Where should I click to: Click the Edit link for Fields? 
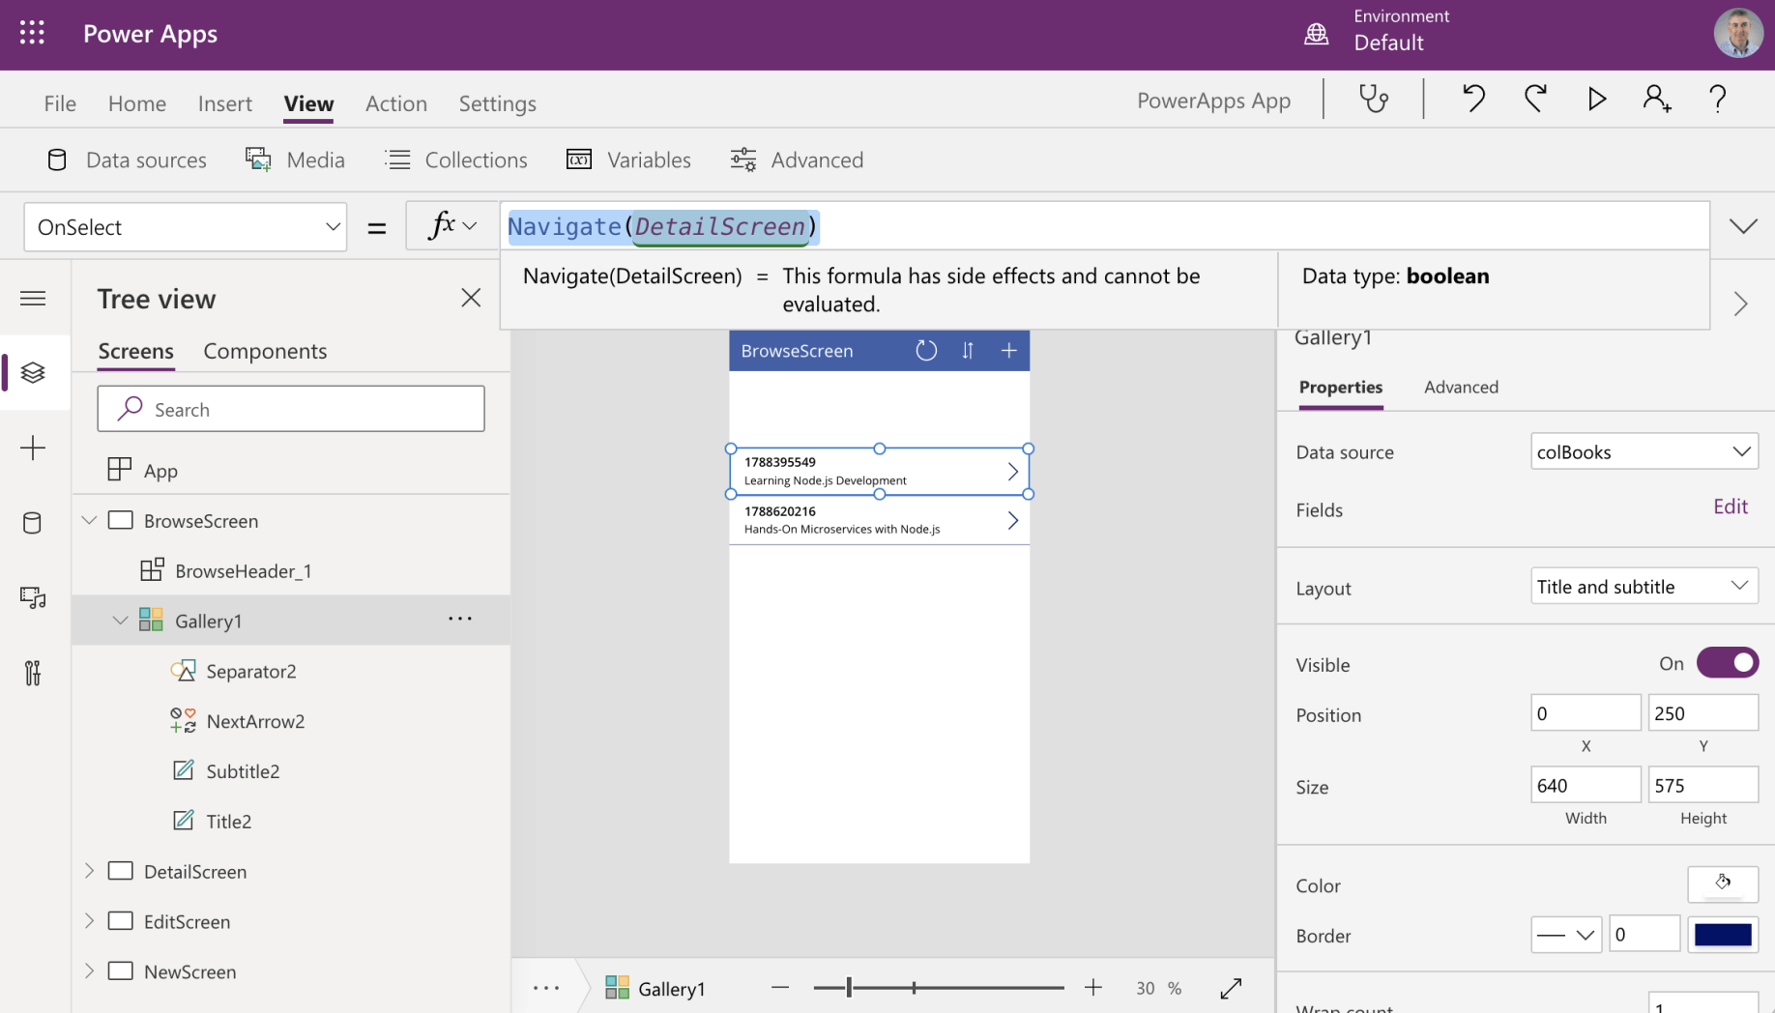coord(1730,507)
